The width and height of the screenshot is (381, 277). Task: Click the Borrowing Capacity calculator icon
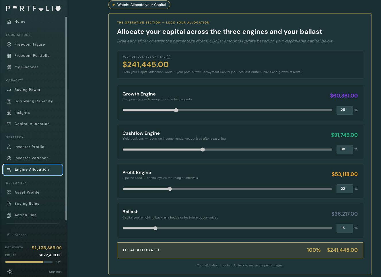(x=9, y=101)
